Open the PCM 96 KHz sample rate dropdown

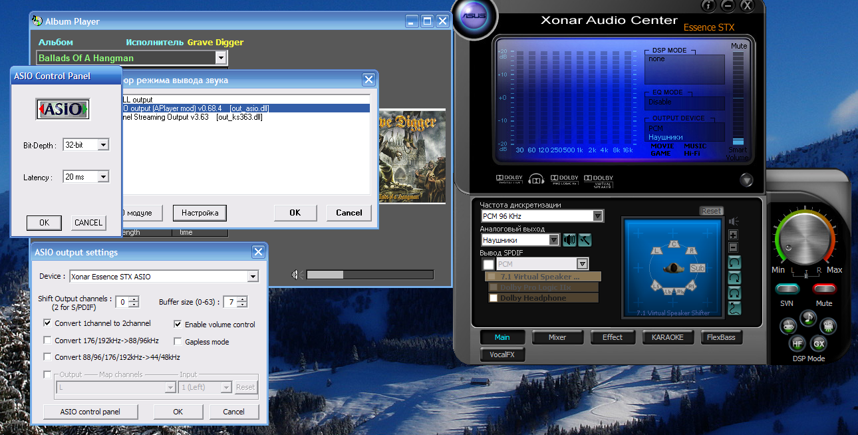(x=598, y=216)
